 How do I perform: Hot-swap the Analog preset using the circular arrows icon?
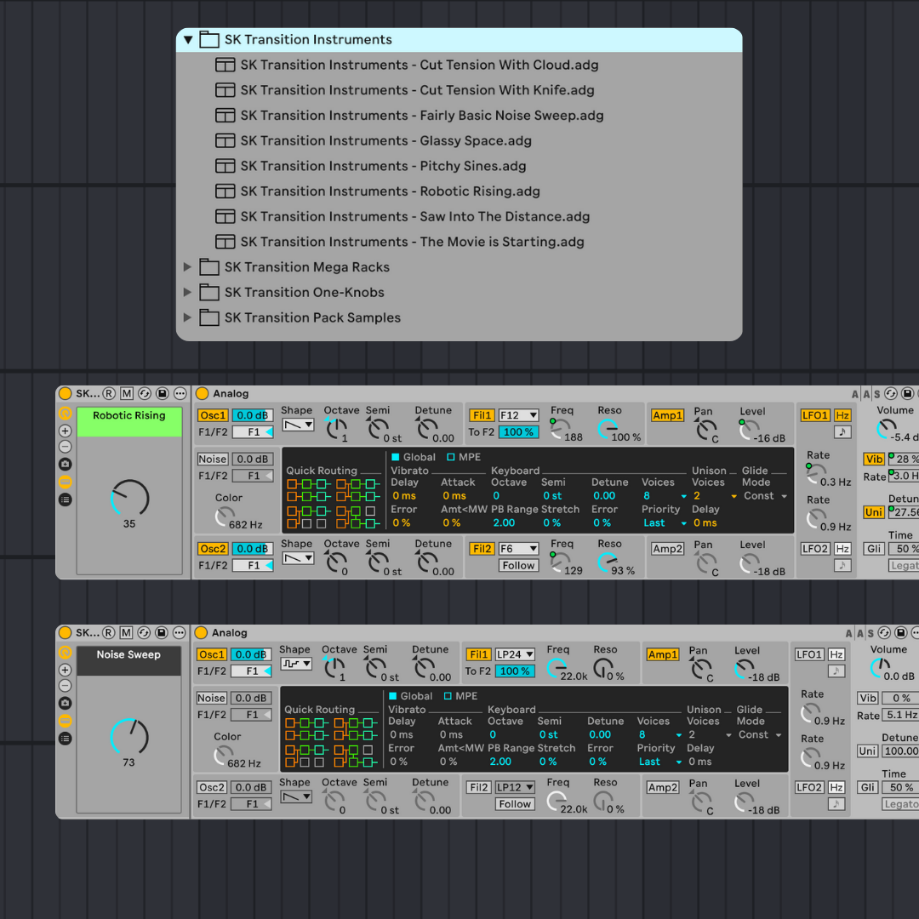[890, 393]
